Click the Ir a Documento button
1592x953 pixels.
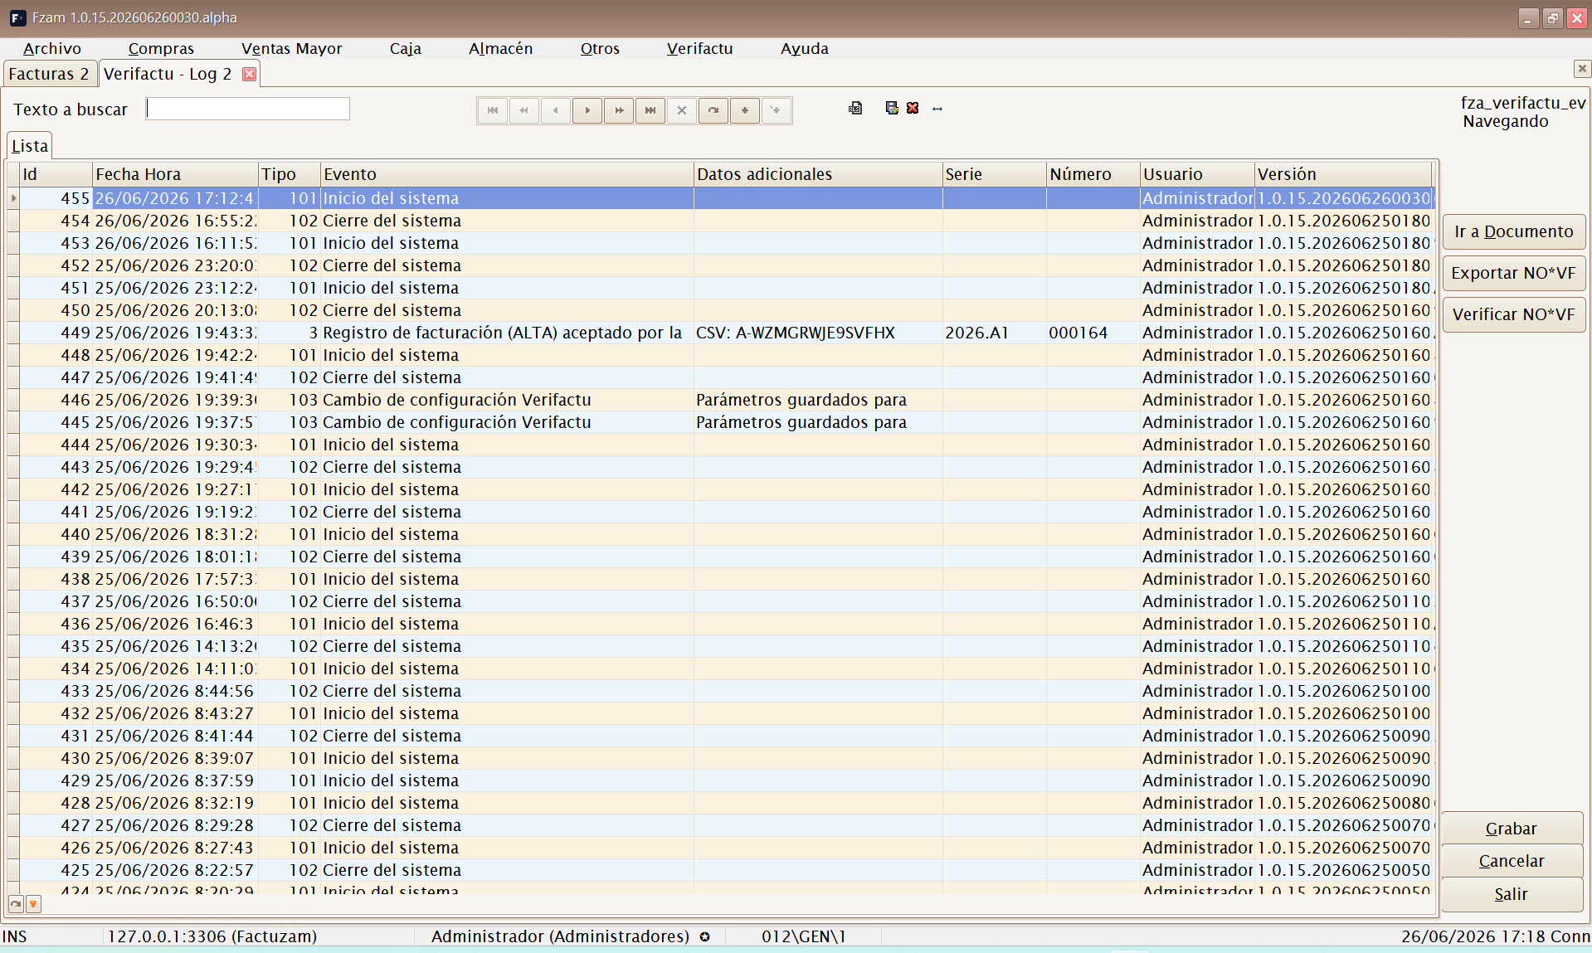1514,231
